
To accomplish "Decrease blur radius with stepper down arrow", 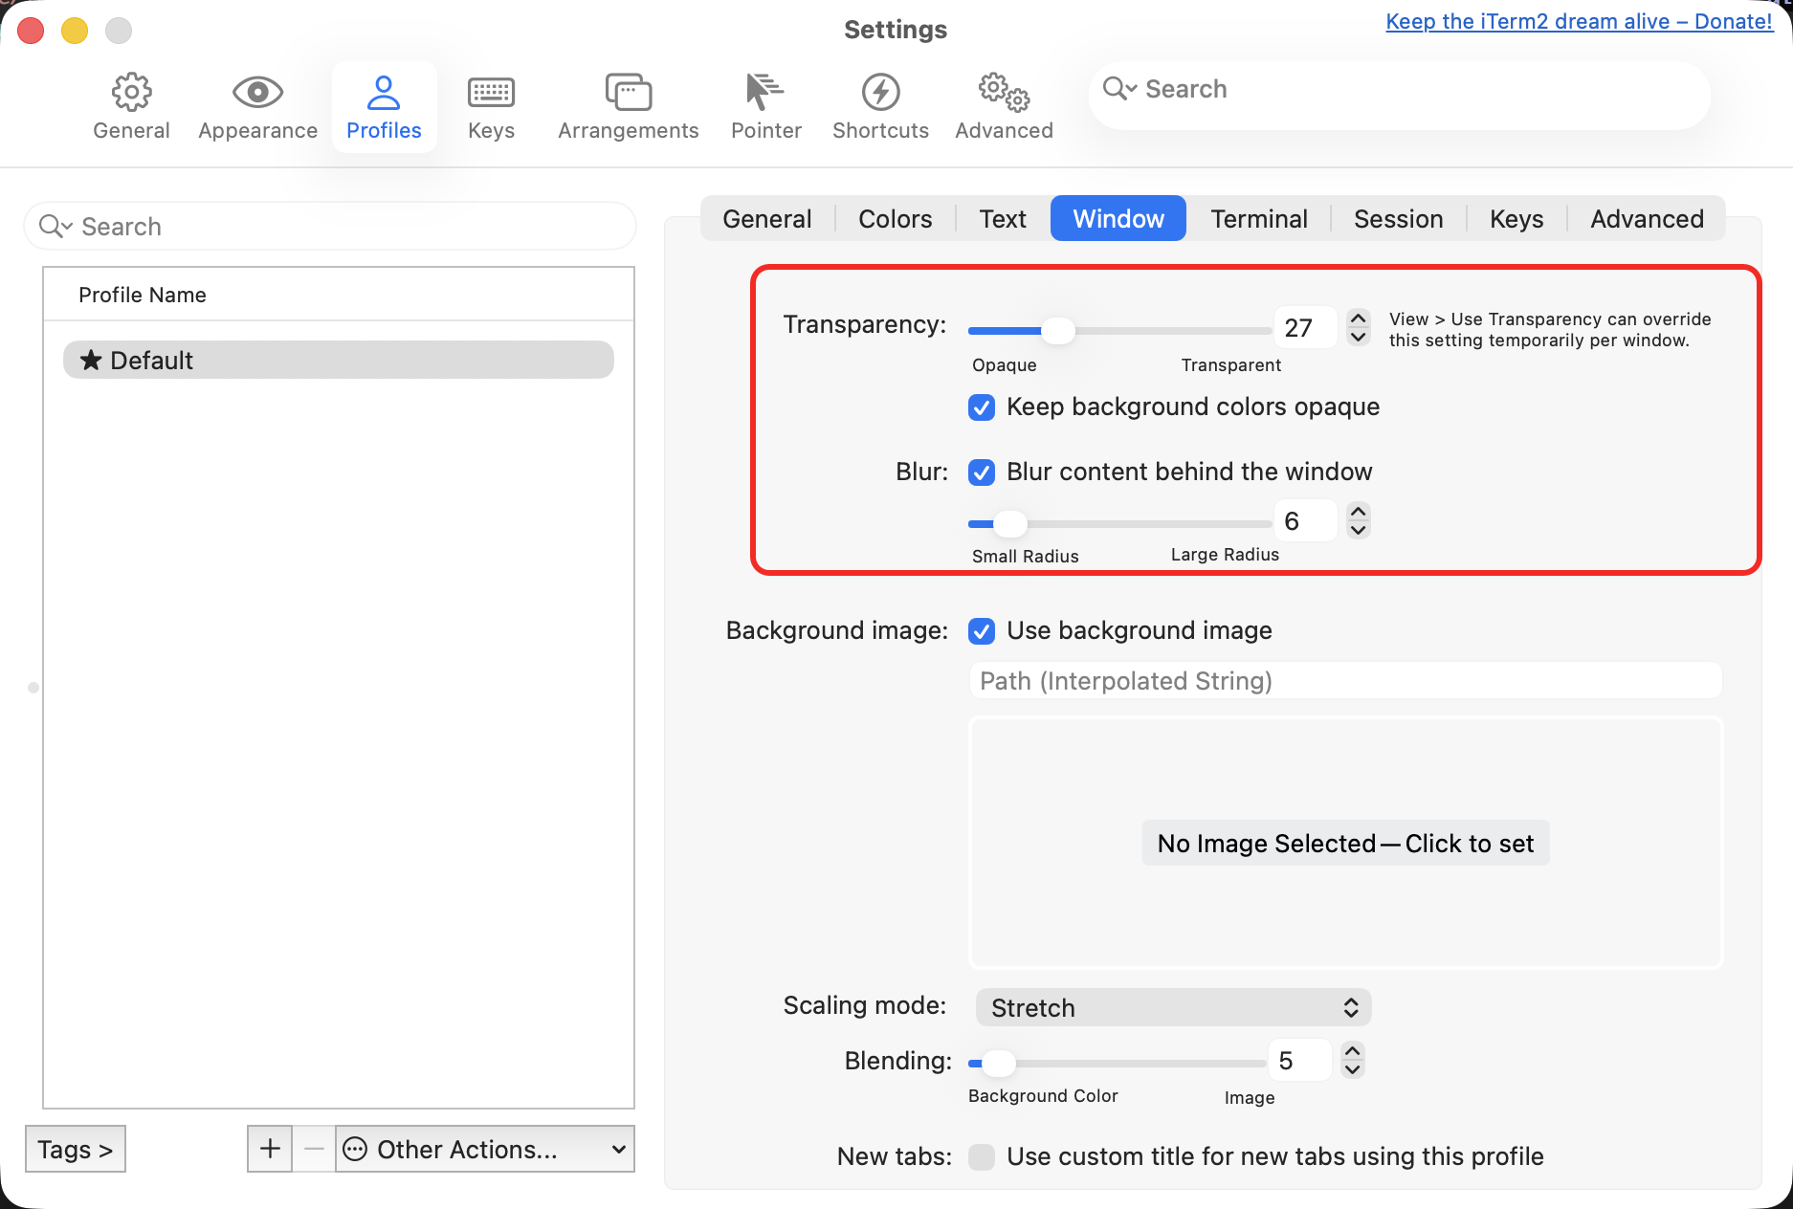I will click(1358, 530).
